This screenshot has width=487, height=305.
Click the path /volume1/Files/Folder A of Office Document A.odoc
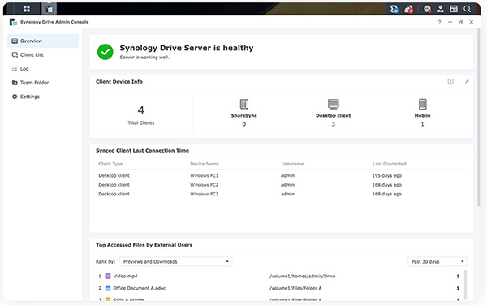coord(295,288)
